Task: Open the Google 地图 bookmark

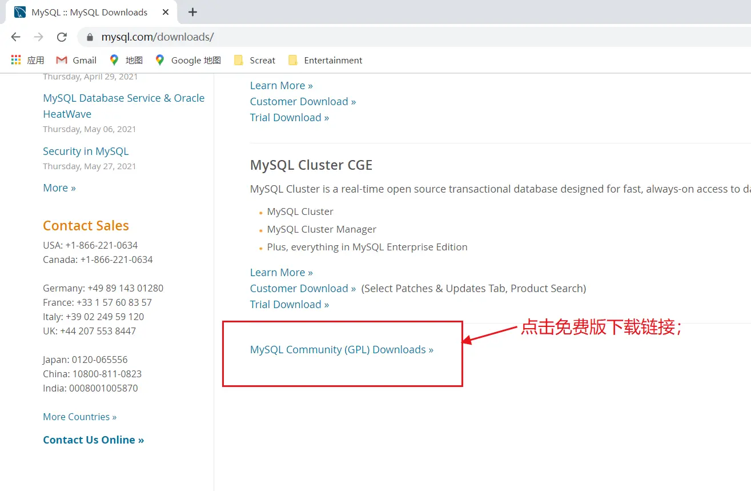Action: point(188,60)
